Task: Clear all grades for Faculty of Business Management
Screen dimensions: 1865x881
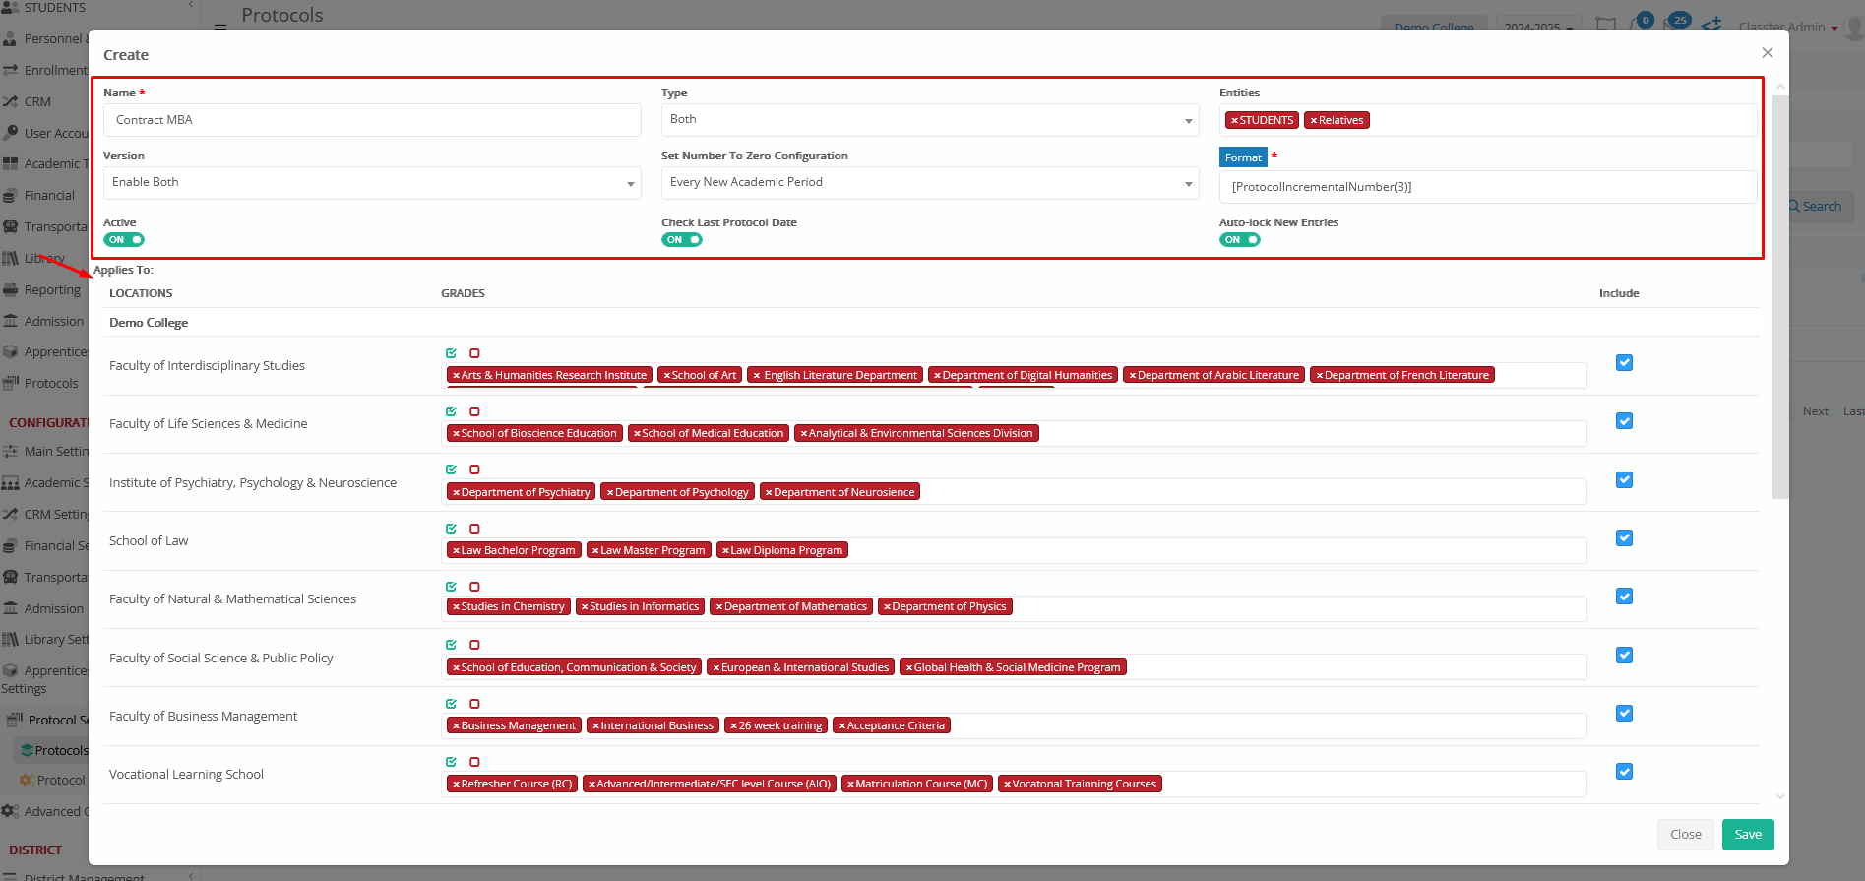Action: [474, 704]
